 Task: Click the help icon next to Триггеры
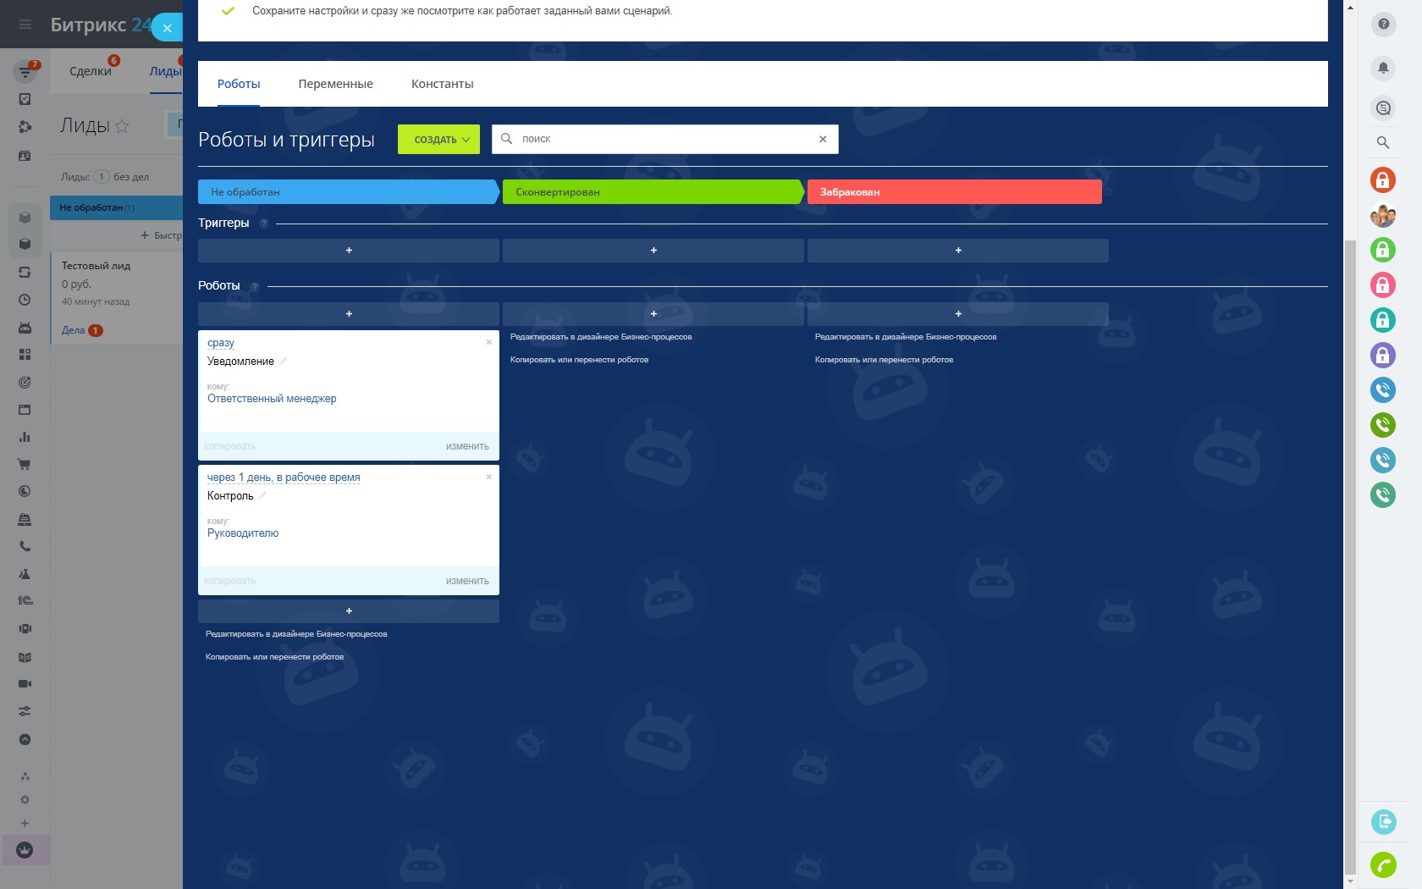pyautogui.click(x=263, y=224)
